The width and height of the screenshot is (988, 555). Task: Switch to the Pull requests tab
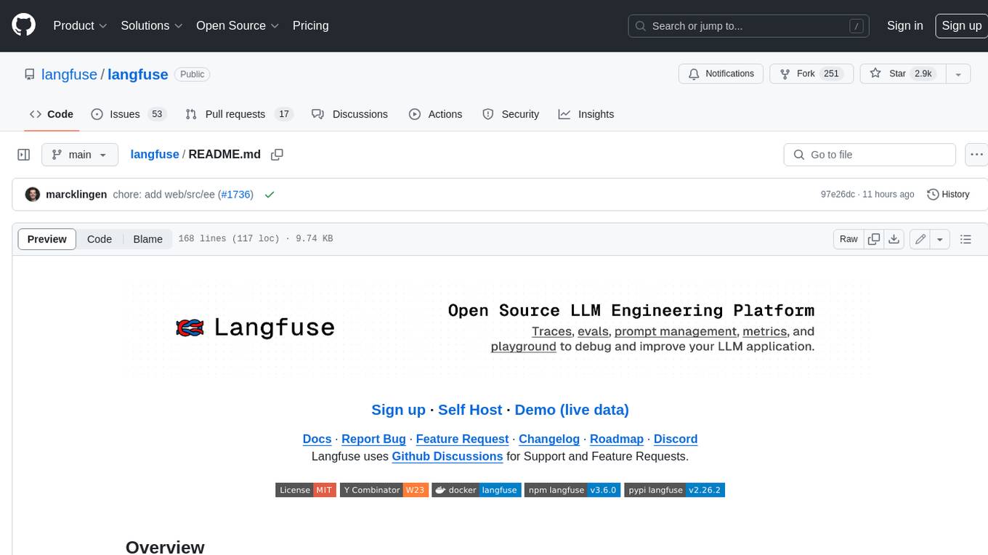tap(238, 114)
